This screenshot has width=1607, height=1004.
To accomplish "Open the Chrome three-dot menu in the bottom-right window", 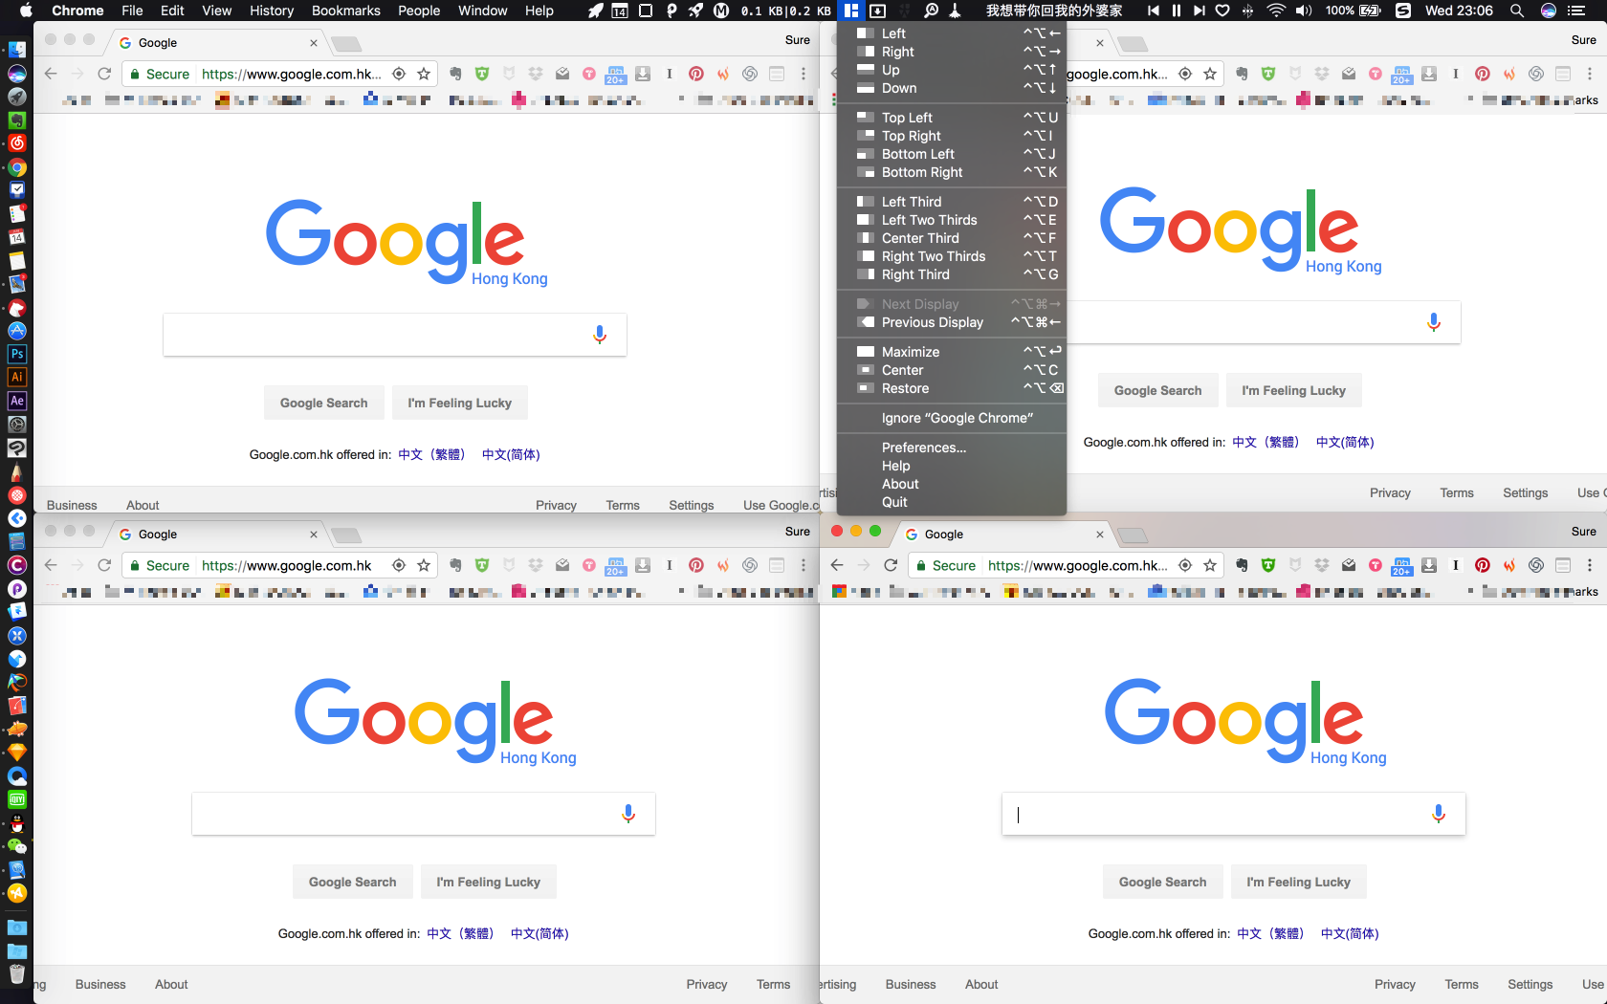I will [x=1590, y=565].
